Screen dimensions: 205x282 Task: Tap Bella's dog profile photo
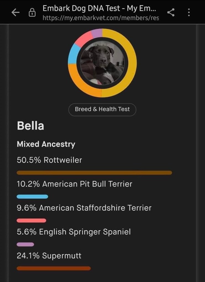point(102,63)
